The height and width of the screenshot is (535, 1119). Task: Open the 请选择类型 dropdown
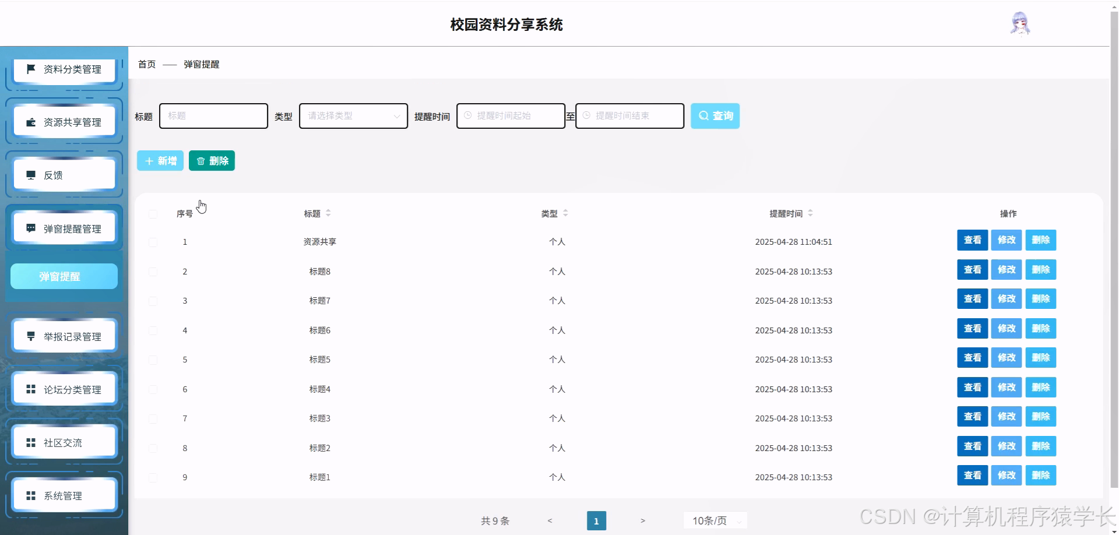(x=353, y=115)
